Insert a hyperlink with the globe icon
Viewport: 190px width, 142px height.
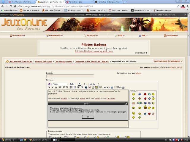(x=86, y=87)
